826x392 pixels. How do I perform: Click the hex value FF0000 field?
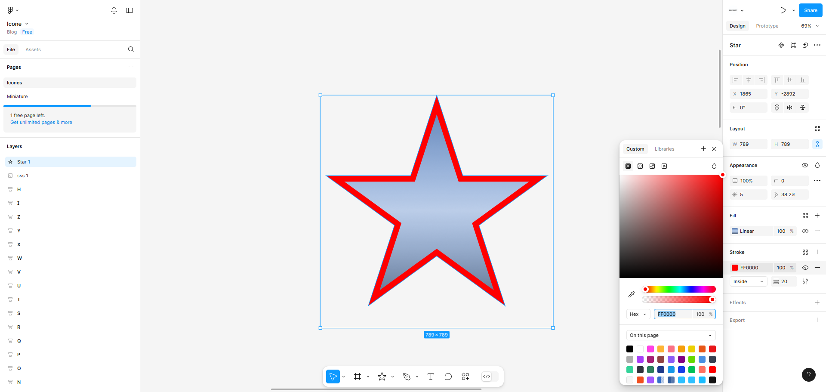(673, 314)
